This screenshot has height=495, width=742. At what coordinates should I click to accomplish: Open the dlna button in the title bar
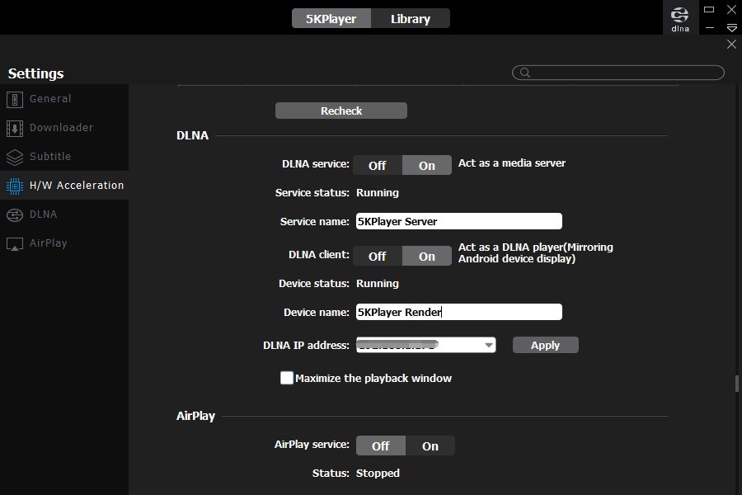tap(680, 18)
